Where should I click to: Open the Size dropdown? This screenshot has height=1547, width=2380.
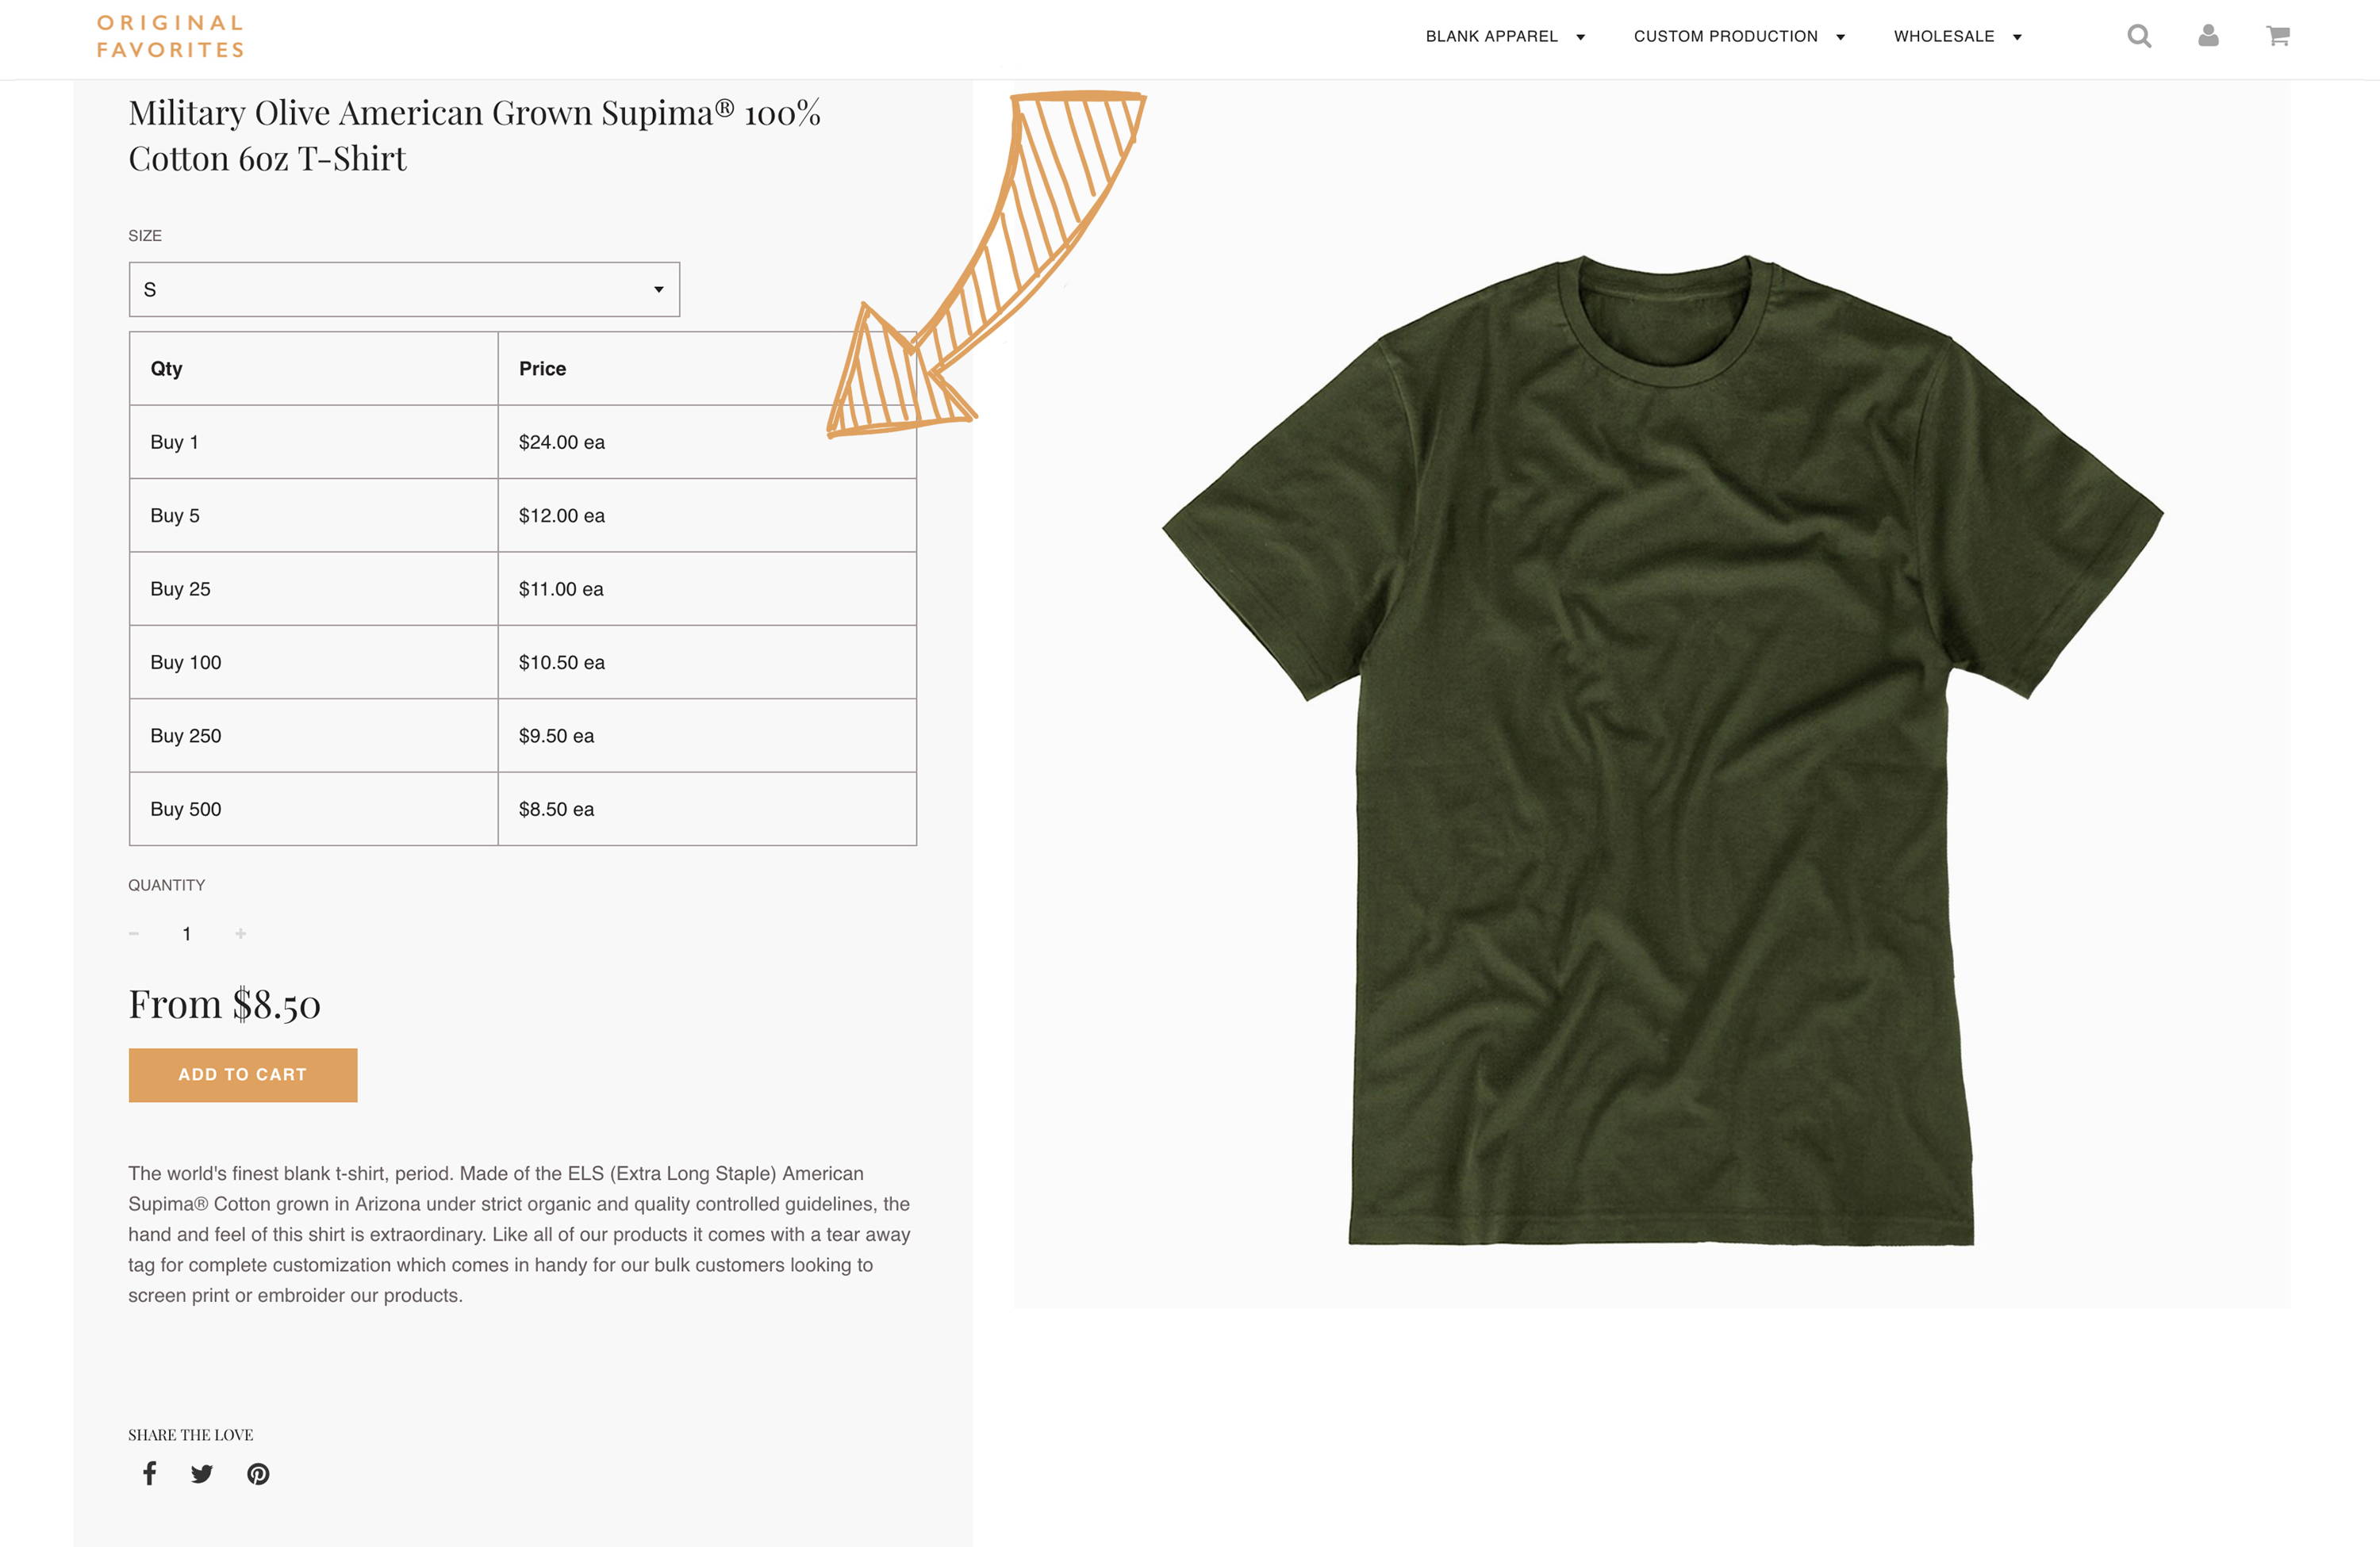coord(404,289)
